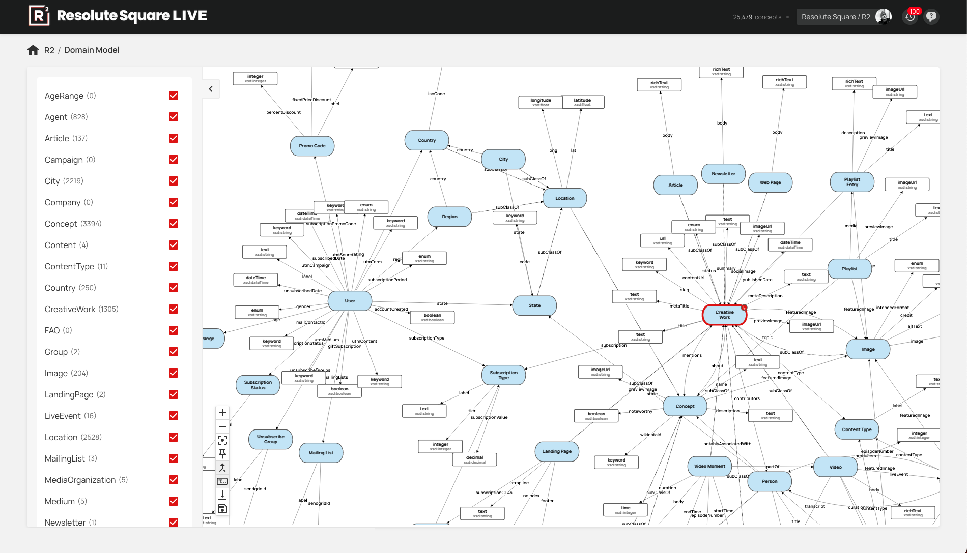
Task: Select the Creative Work node
Action: pyautogui.click(x=724, y=315)
